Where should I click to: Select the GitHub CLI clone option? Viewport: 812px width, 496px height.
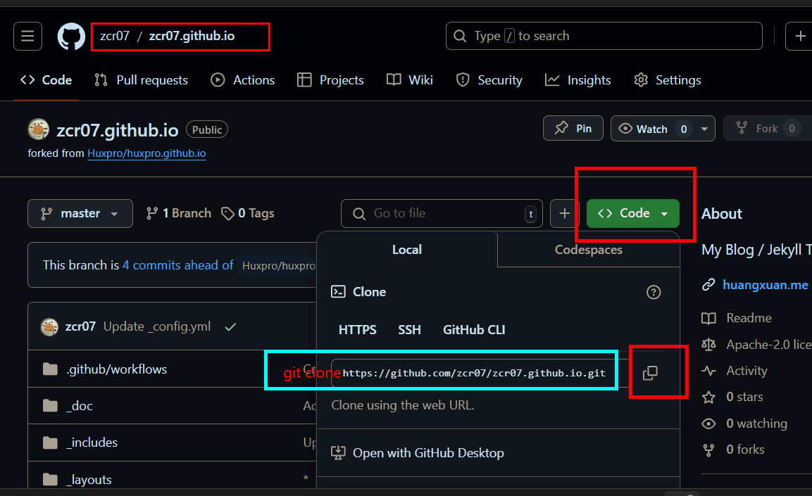pos(473,330)
